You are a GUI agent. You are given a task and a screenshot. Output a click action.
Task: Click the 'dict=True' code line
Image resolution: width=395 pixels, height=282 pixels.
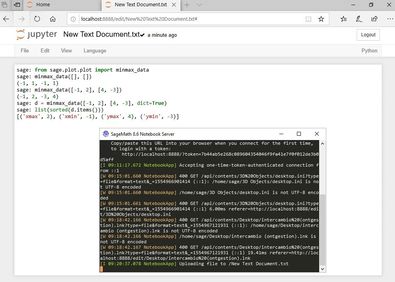[x=92, y=103]
